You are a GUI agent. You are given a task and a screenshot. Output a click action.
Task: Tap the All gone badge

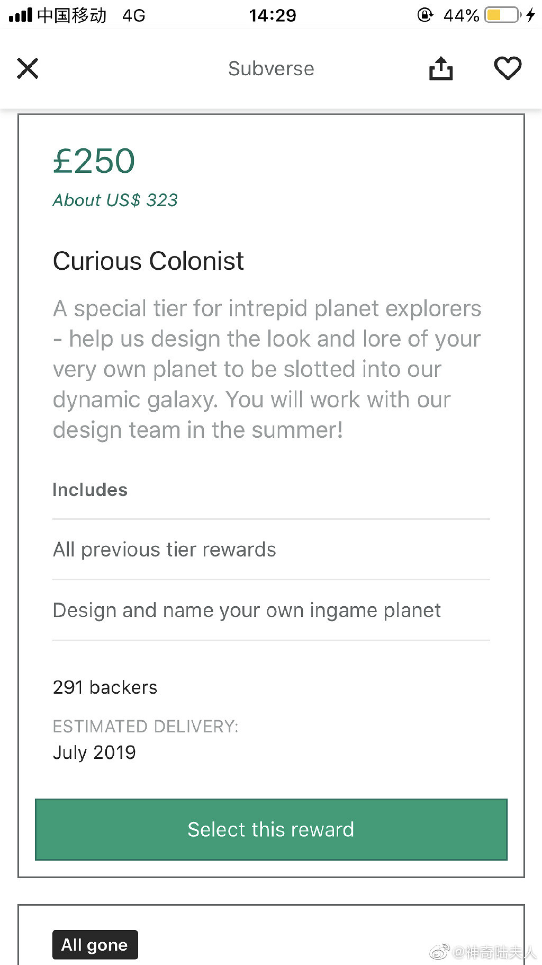(x=95, y=945)
